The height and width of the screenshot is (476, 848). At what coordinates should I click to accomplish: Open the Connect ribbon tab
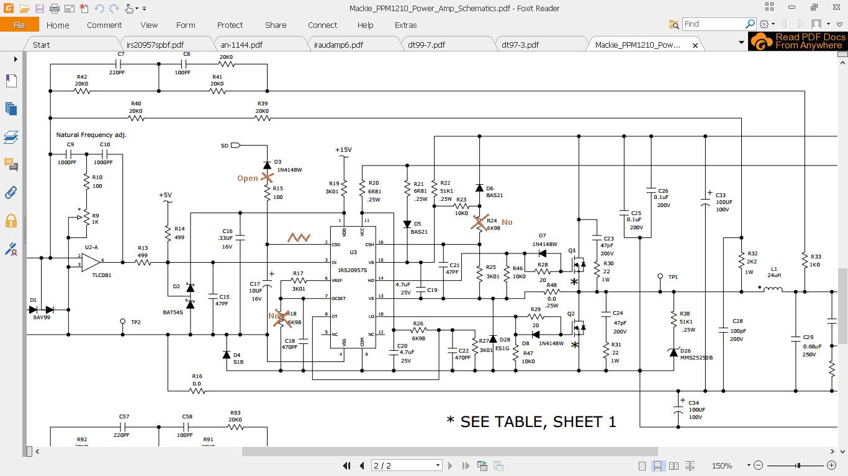pos(322,25)
